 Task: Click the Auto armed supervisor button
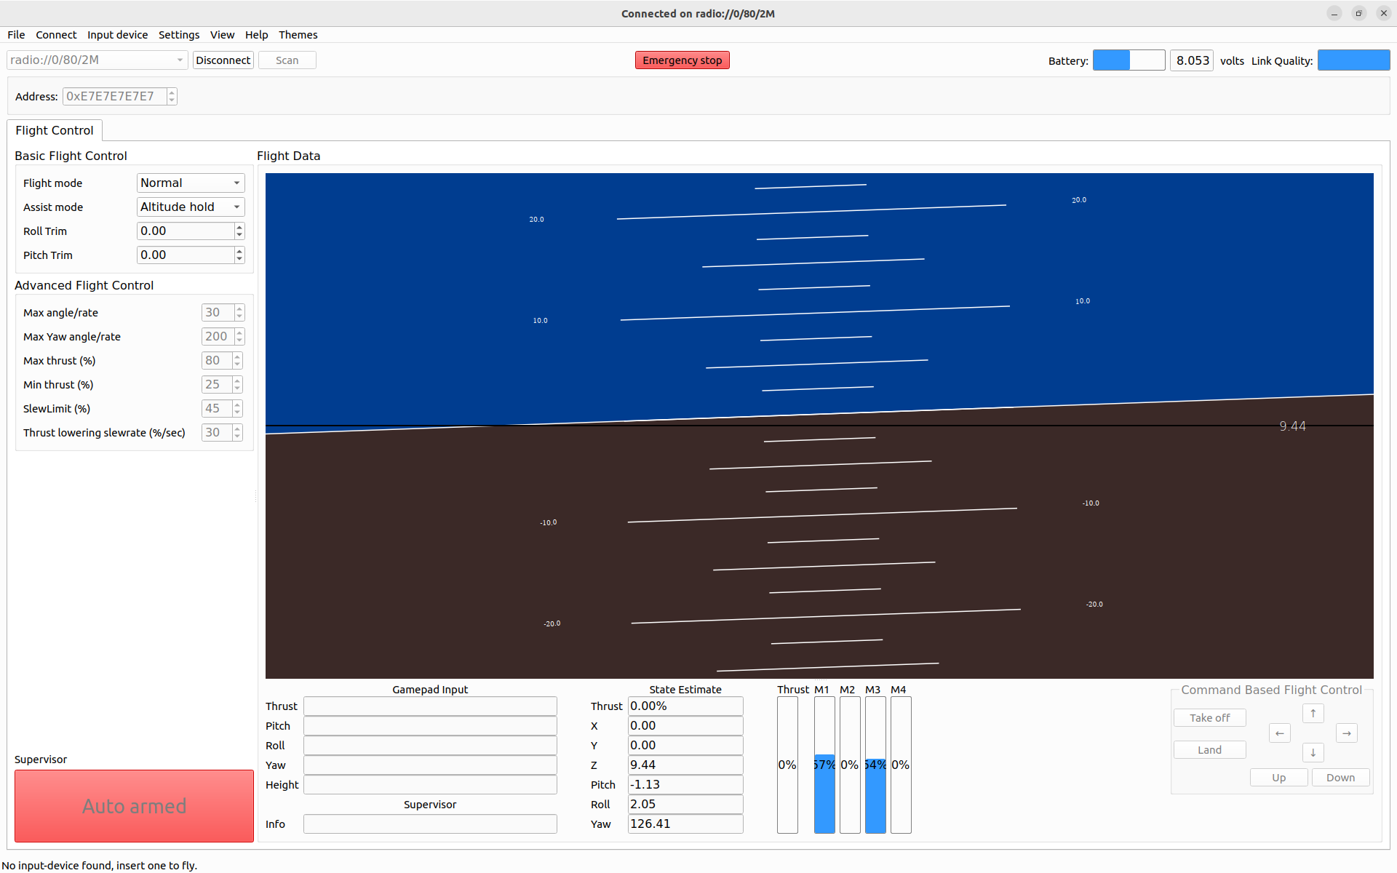134,806
